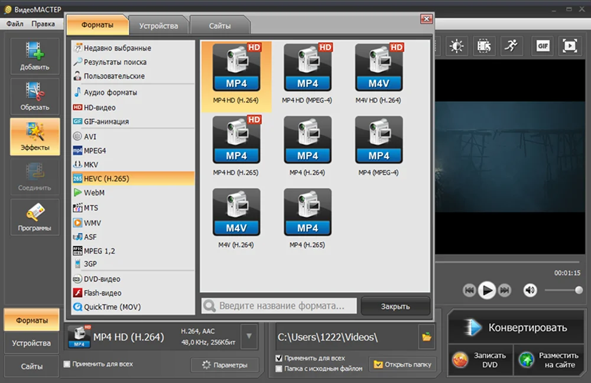591x383 pixels.
Task: Adjust the volume slider
Action: pos(563,290)
